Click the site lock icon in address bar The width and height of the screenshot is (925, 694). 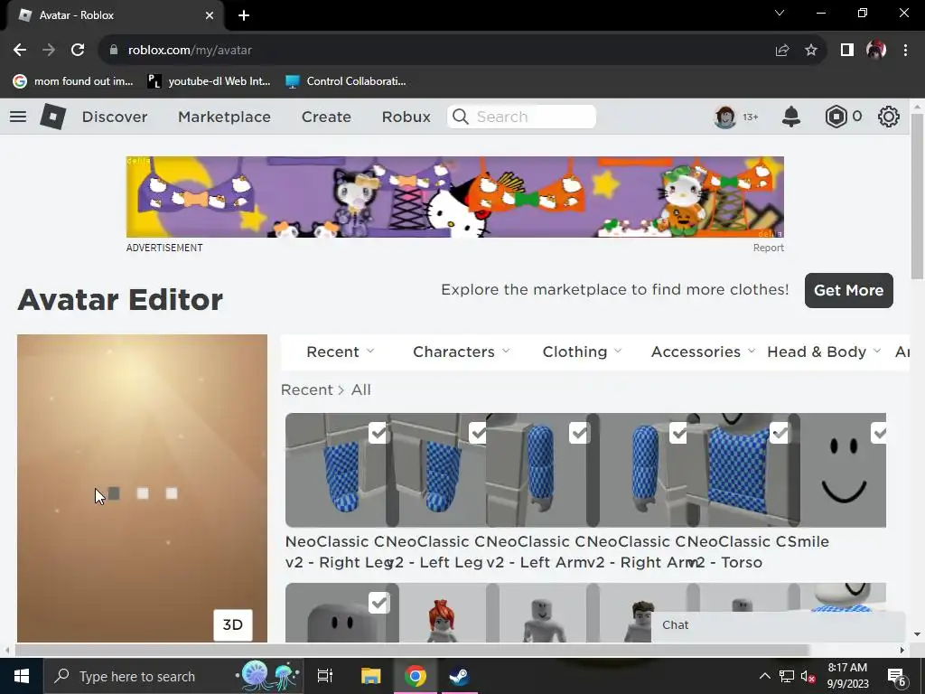tap(114, 51)
